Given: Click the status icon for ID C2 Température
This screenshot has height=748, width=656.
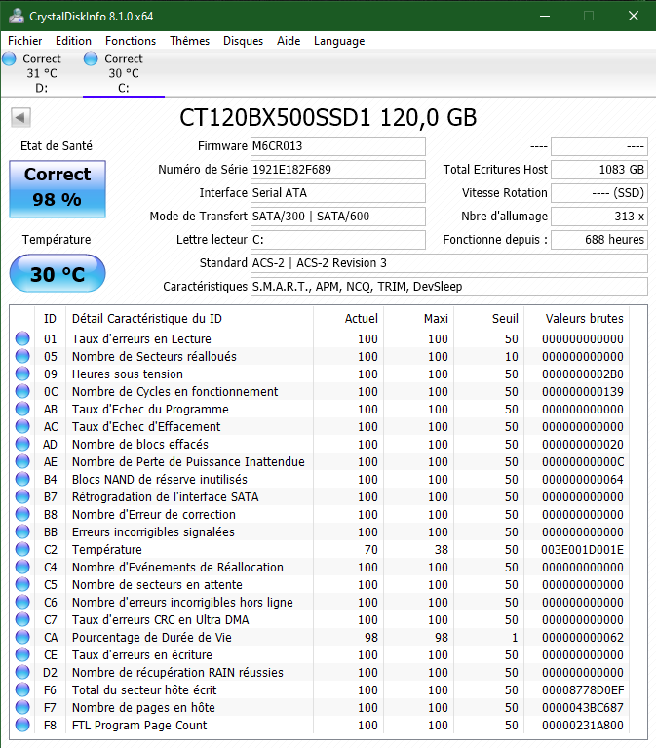Looking at the screenshot, I should (x=22, y=550).
